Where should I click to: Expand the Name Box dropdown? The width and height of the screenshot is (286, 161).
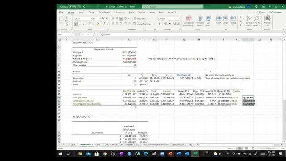(73, 34)
